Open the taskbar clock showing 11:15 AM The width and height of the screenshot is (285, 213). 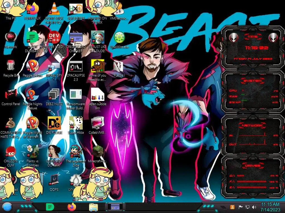coord(270,207)
